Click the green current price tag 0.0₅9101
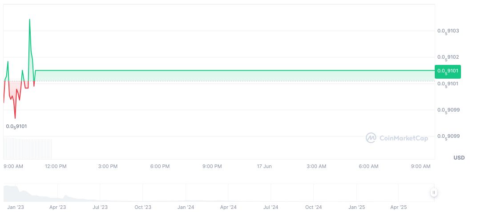This screenshot has height=212, width=477. point(448,71)
